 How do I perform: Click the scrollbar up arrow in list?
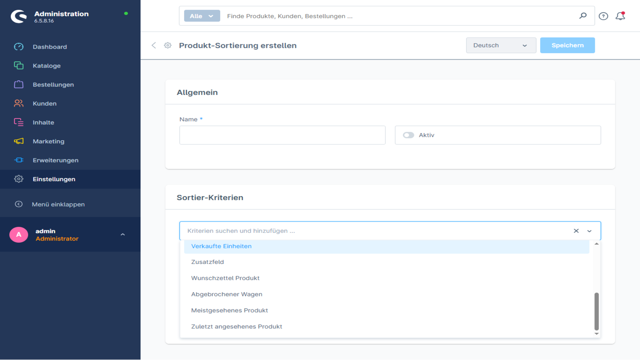(597, 244)
